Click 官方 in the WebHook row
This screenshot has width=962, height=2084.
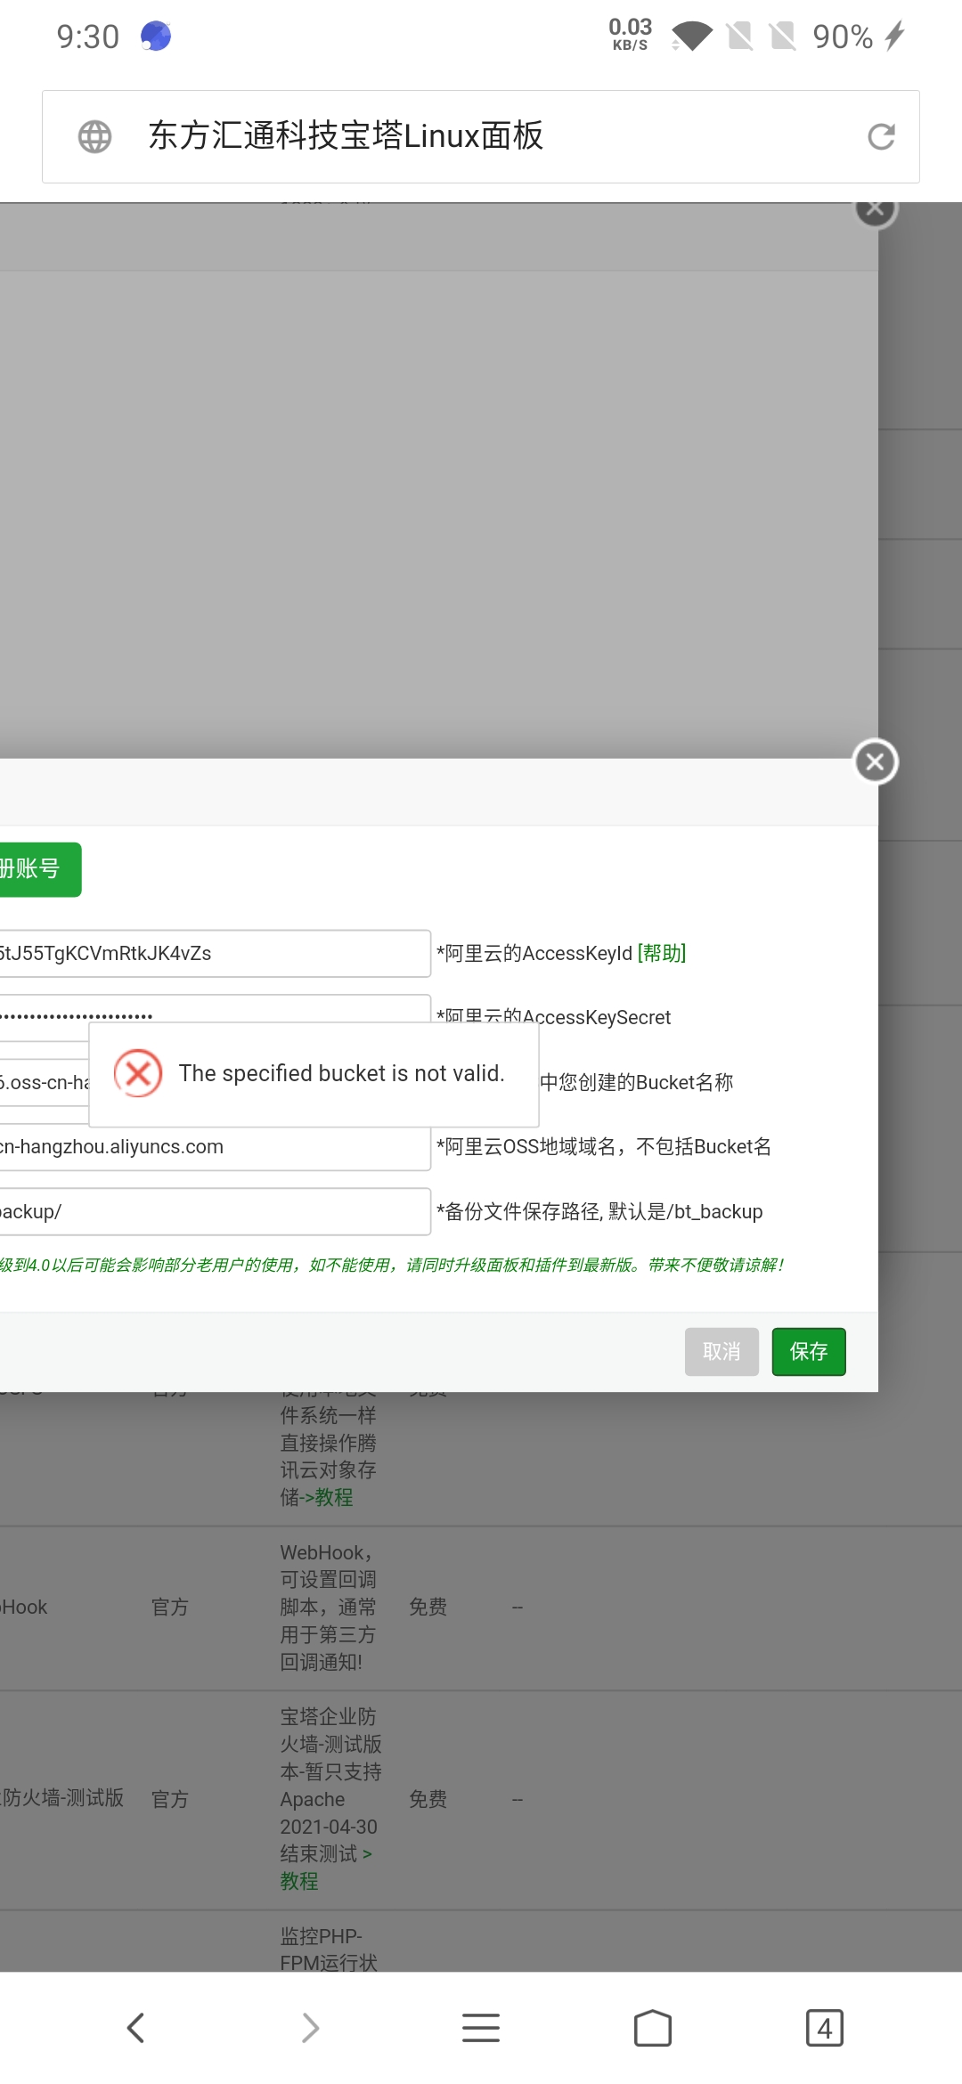click(170, 1608)
